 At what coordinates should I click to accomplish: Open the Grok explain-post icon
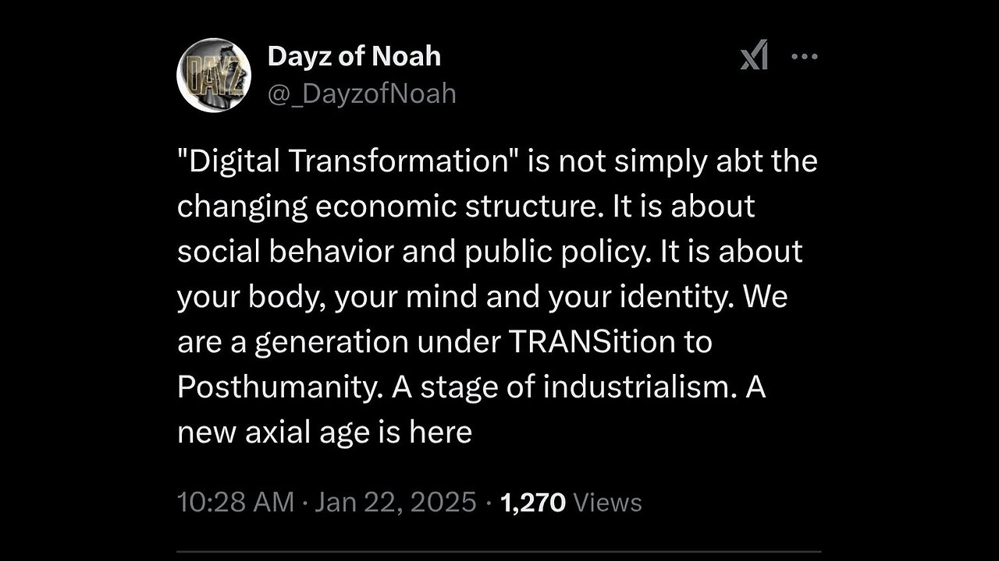click(754, 56)
